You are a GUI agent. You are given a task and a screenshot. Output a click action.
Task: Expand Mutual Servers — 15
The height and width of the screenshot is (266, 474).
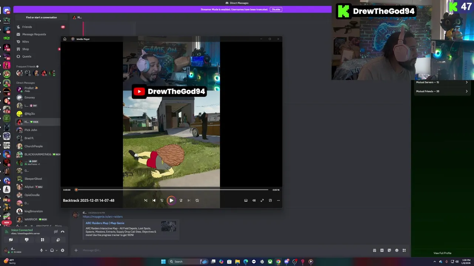click(442, 82)
